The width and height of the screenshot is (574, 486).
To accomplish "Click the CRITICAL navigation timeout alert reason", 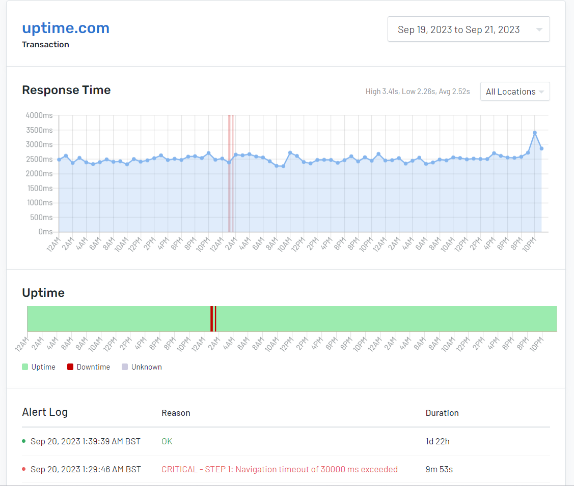I will [x=279, y=469].
